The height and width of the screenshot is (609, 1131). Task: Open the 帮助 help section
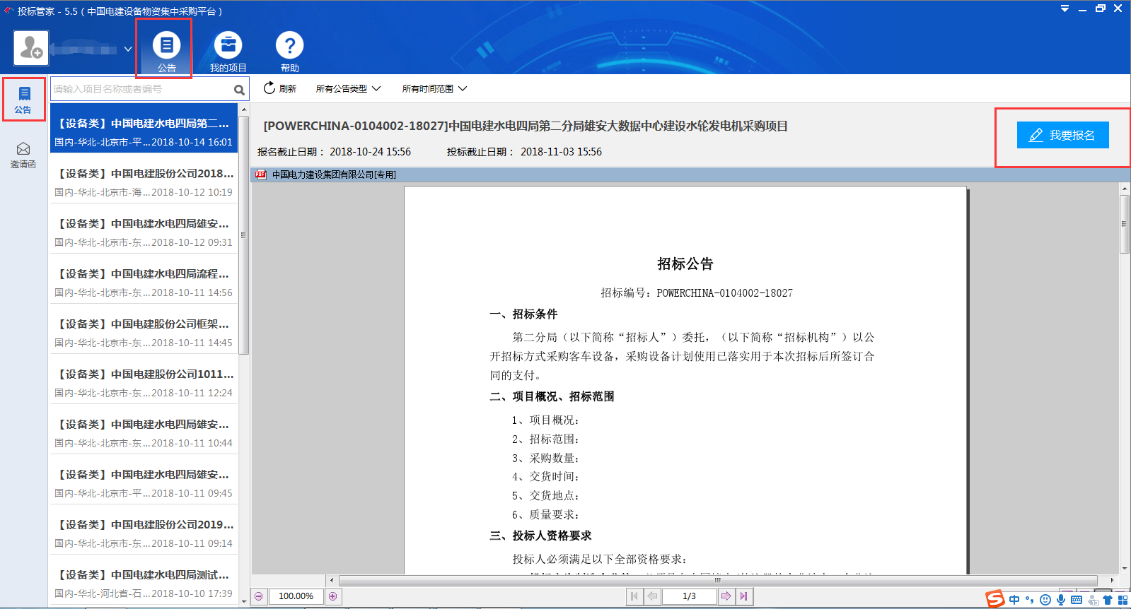[289, 52]
